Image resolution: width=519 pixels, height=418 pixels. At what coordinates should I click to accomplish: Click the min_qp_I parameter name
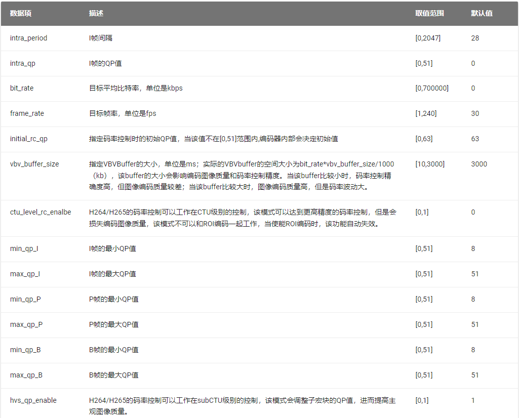pyautogui.click(x=24, y=249)
